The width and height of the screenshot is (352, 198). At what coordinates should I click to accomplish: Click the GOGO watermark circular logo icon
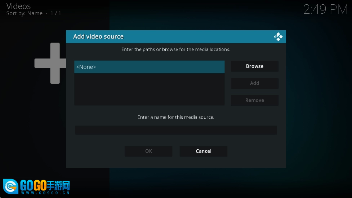(x=10, y=187)
